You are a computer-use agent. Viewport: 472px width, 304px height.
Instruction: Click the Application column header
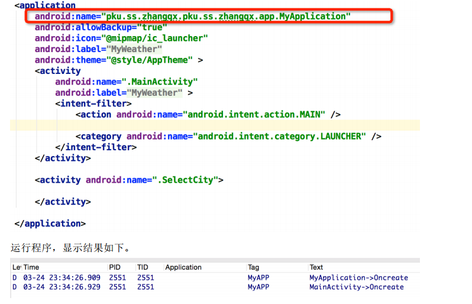coord(183,267)
